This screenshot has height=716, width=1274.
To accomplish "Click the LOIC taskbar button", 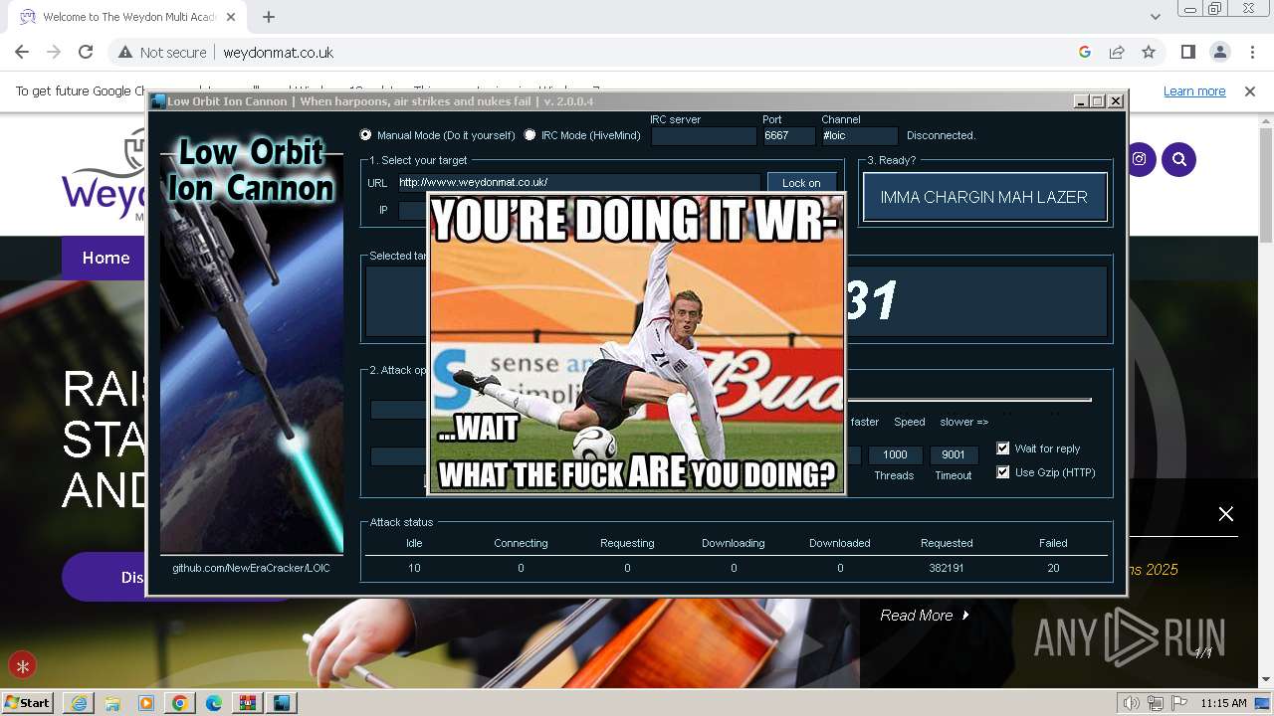I will [x=282, y=703].
